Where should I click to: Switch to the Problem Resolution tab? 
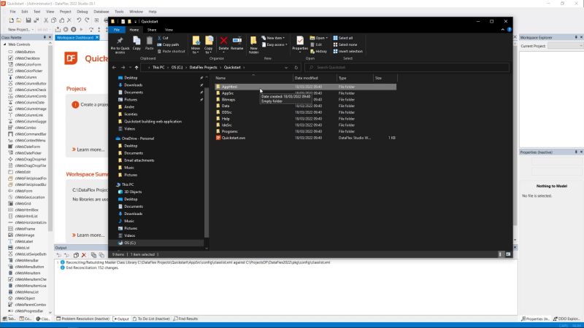click(82, 319)
